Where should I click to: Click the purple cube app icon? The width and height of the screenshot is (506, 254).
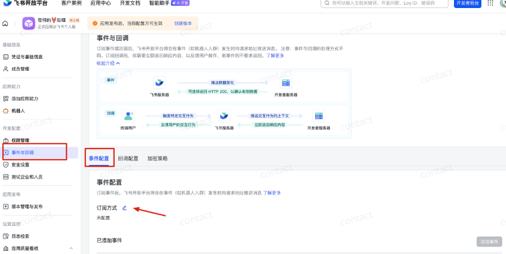[29, 23]
